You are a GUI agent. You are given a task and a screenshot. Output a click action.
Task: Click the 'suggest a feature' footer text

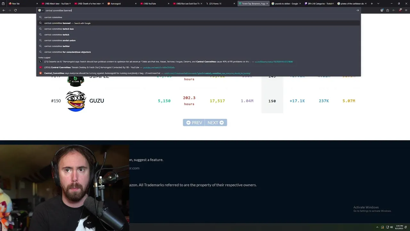coord(148,159)
